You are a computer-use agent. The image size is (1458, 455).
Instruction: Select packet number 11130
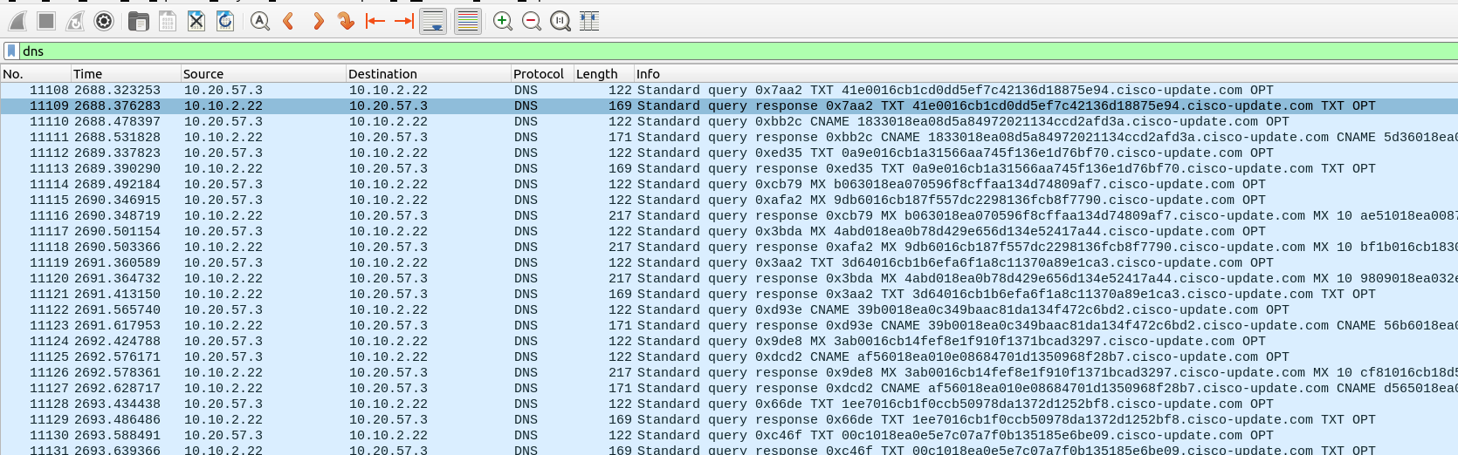point(729,435)
